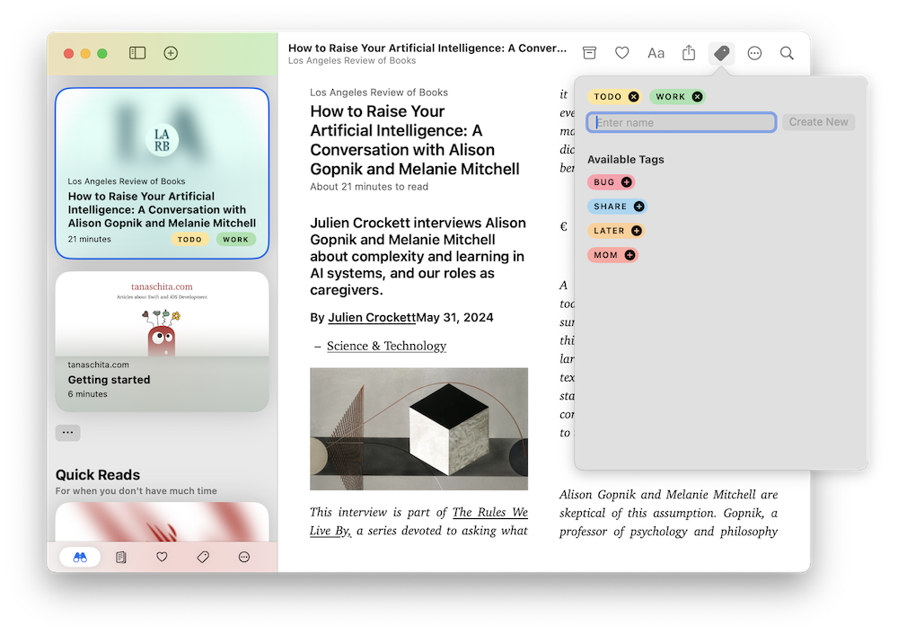Viewport: 898px width, 634px height.
Task: Remove the TODO tag from article
Action: pyautogui.click(x=633, y=97)
